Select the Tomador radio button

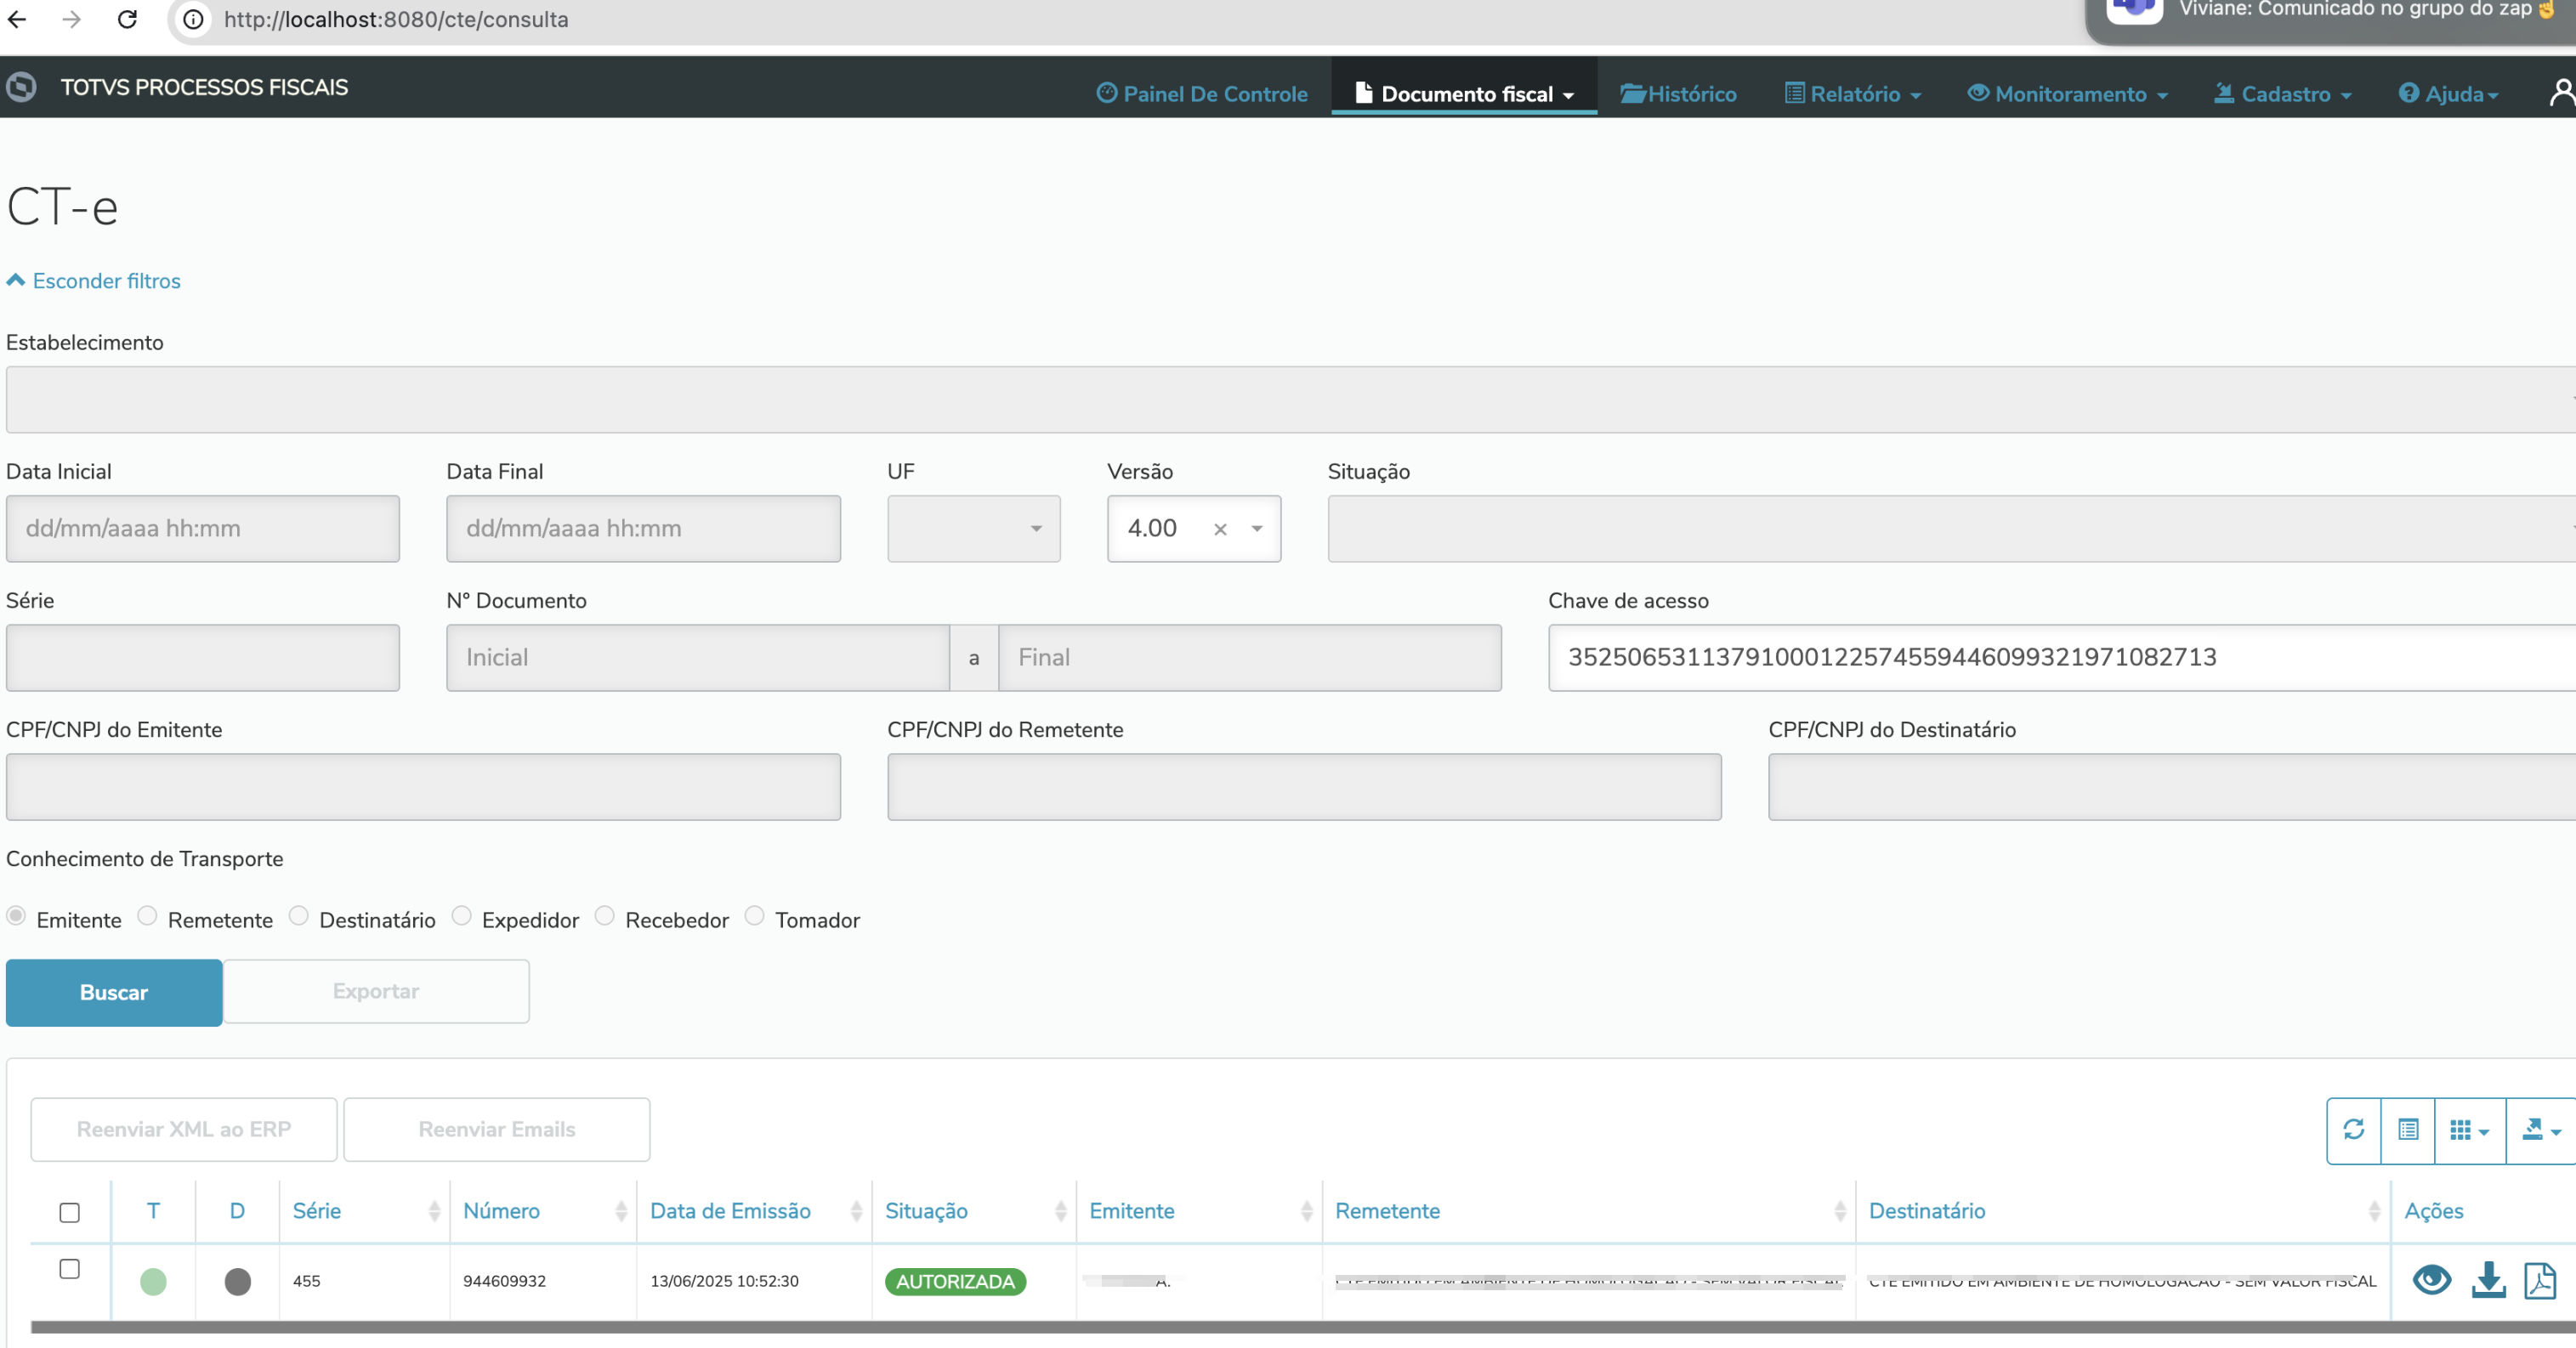[755, 916]
